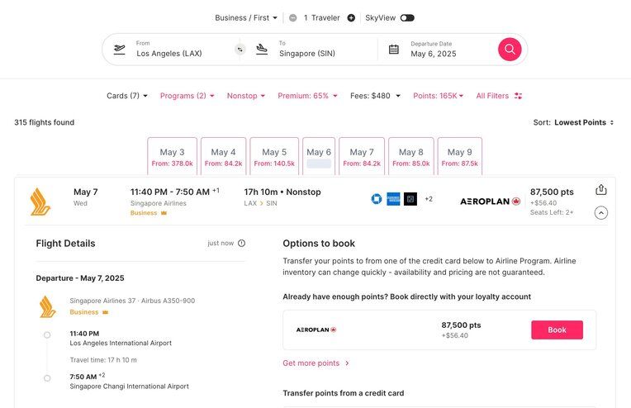Open the Business / First cabin dropdown
This screenshot has width=631, height=408.
click(246, 17)
